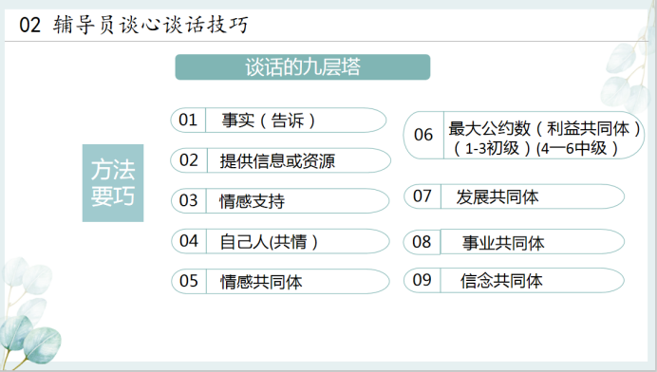Click the section number 02 in heading
Image resolution: width=657 pixels, height=372 pixels.
click(x=30, y=25)
